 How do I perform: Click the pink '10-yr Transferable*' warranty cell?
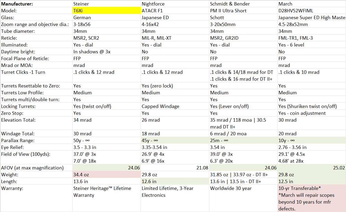pyautogui.click(x=312, y=198)
